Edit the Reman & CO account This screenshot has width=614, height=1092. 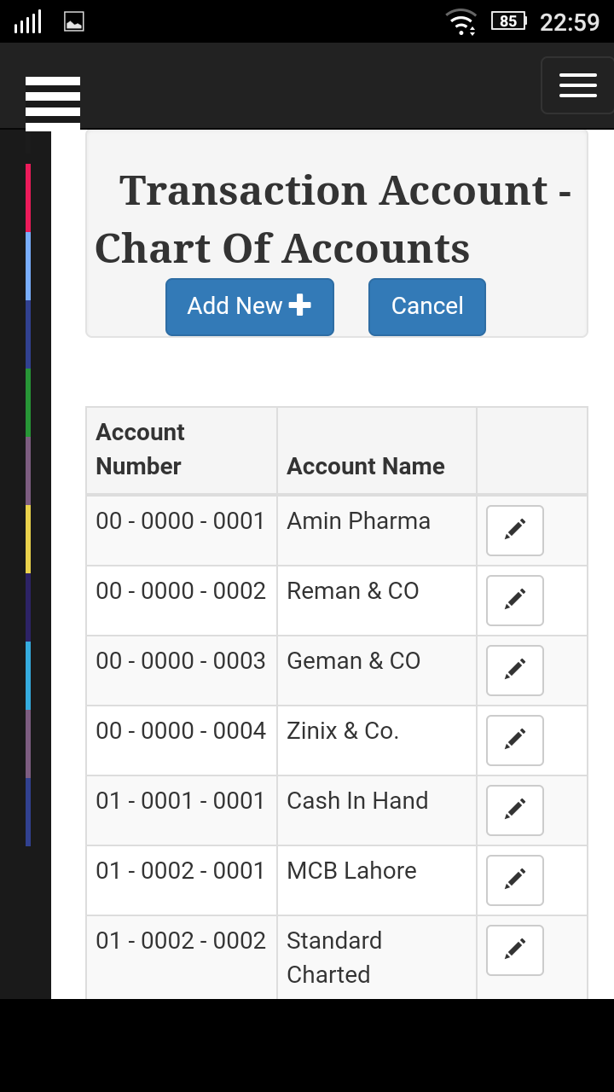click(515, 601)
